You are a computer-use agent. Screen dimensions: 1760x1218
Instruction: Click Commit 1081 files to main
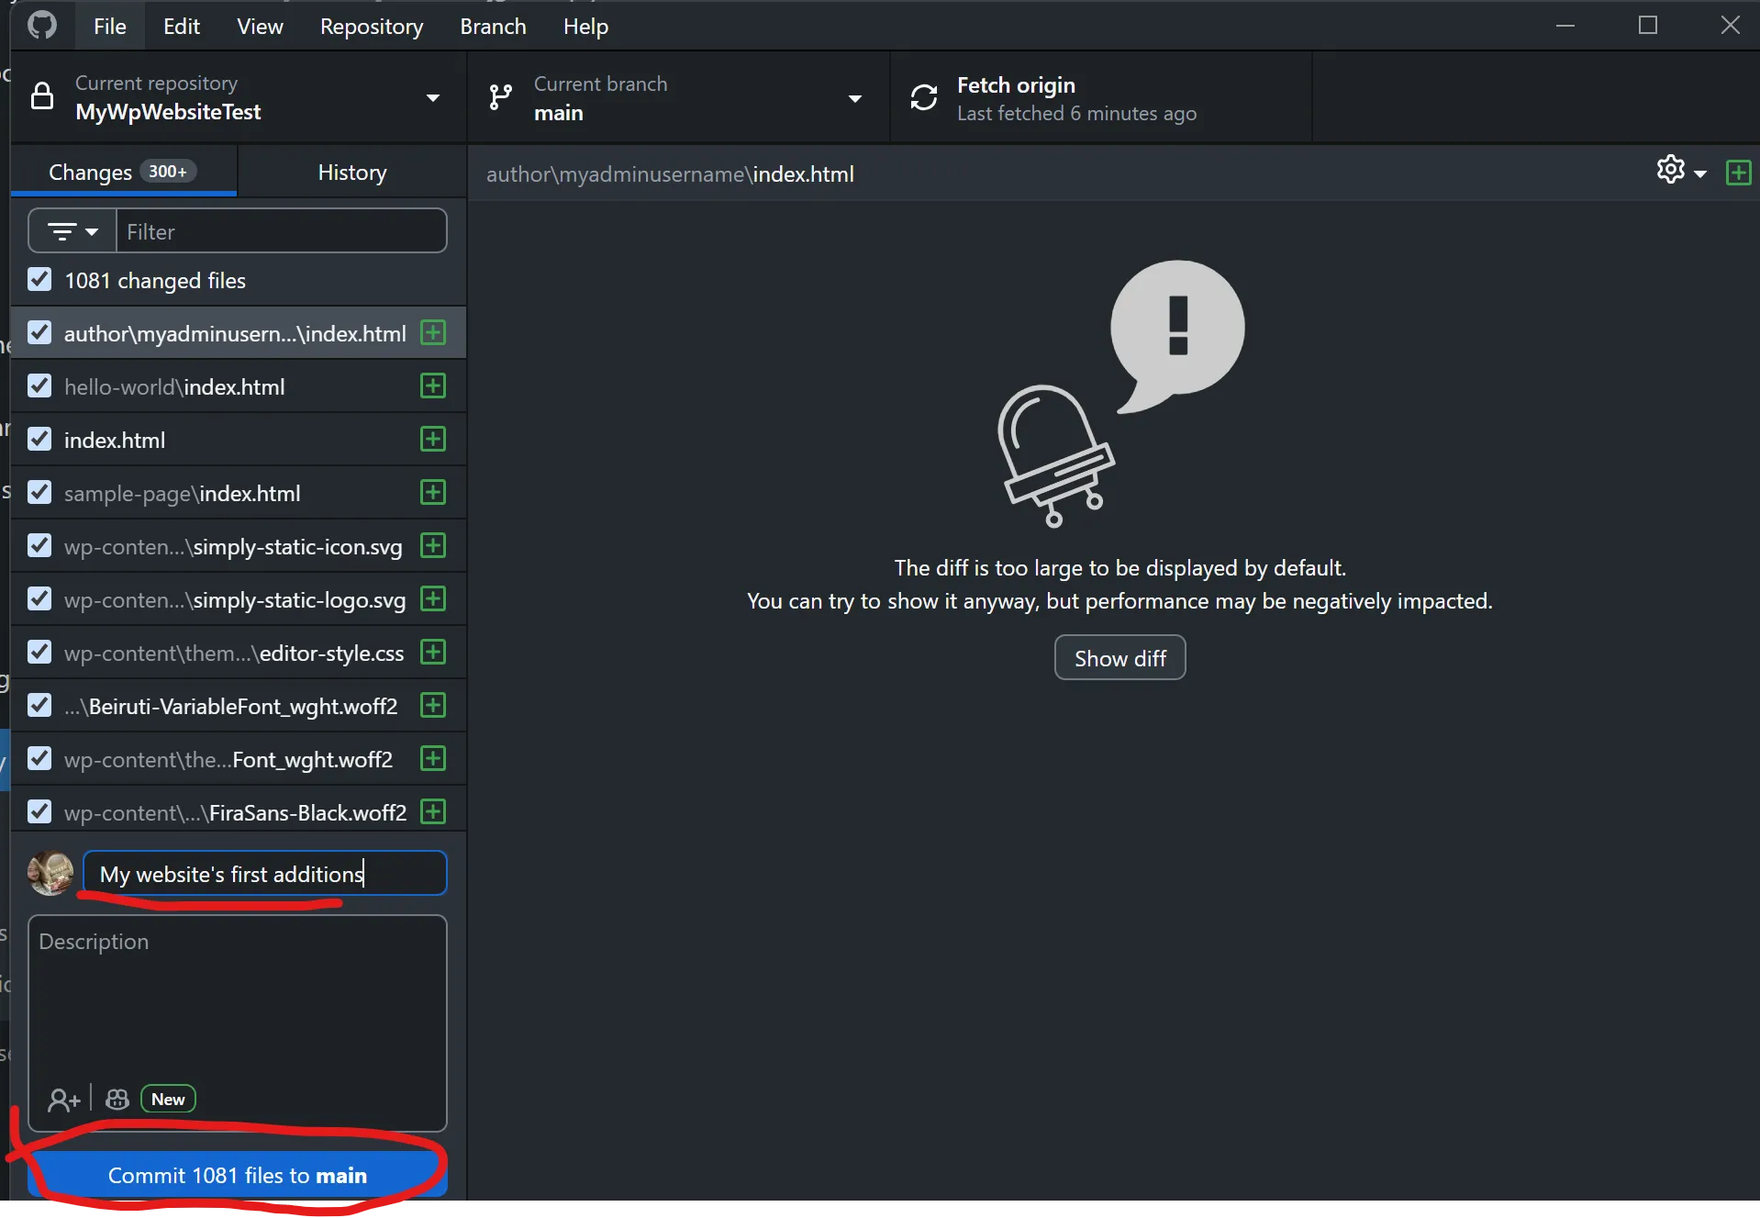tap(237, 1175)
